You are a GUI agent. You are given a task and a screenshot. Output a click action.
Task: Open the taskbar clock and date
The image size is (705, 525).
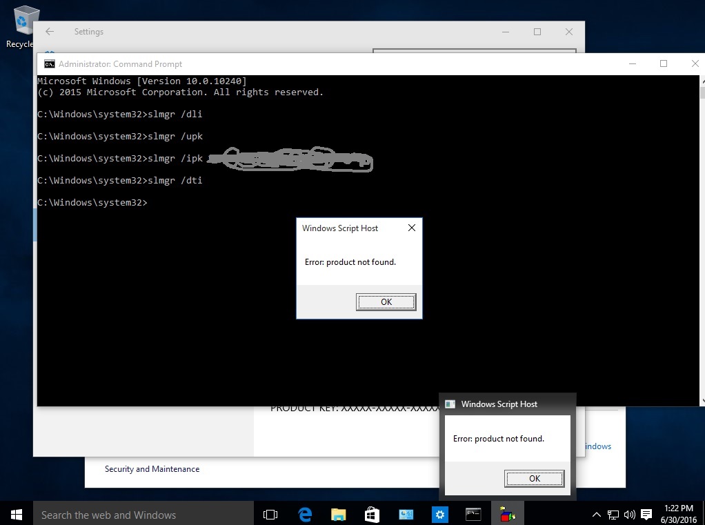click(x=679, y=514)
